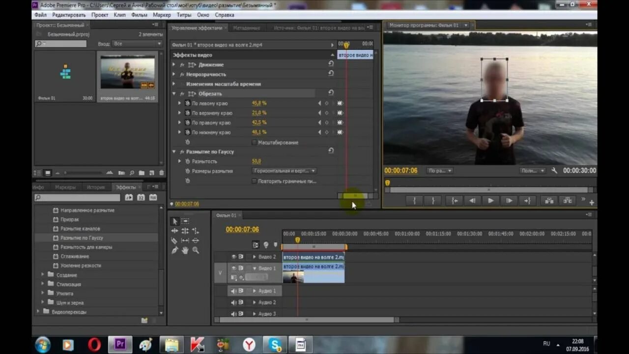Toggle fx switch of Обрезать effect
This screenshot has height=354, width=629.
point(182,93)
